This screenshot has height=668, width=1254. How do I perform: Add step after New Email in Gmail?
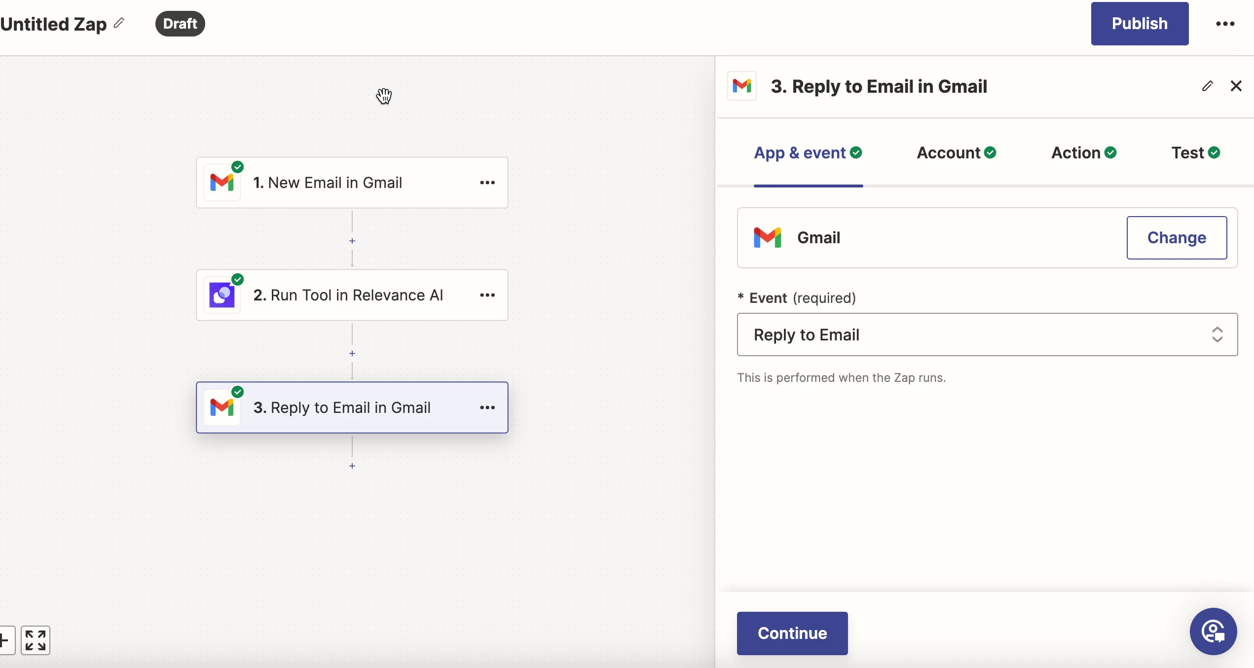point(352,241)
